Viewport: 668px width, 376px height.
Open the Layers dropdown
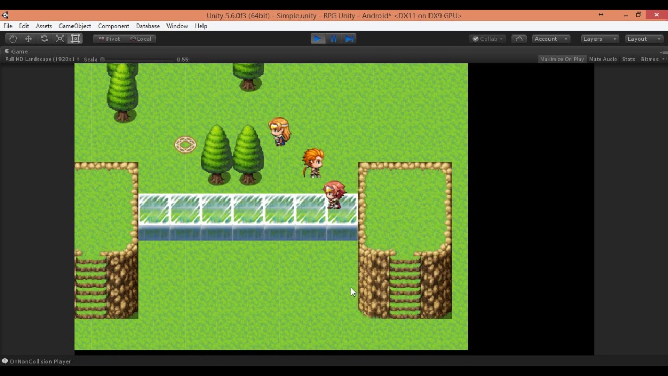tap(600, 39)
